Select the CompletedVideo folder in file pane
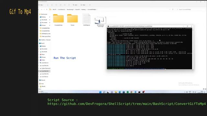The height and width of the screenshot is (116, 207). coord(58,20)
